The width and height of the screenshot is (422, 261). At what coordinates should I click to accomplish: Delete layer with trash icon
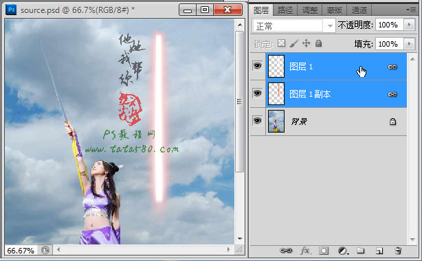[398, 251]
